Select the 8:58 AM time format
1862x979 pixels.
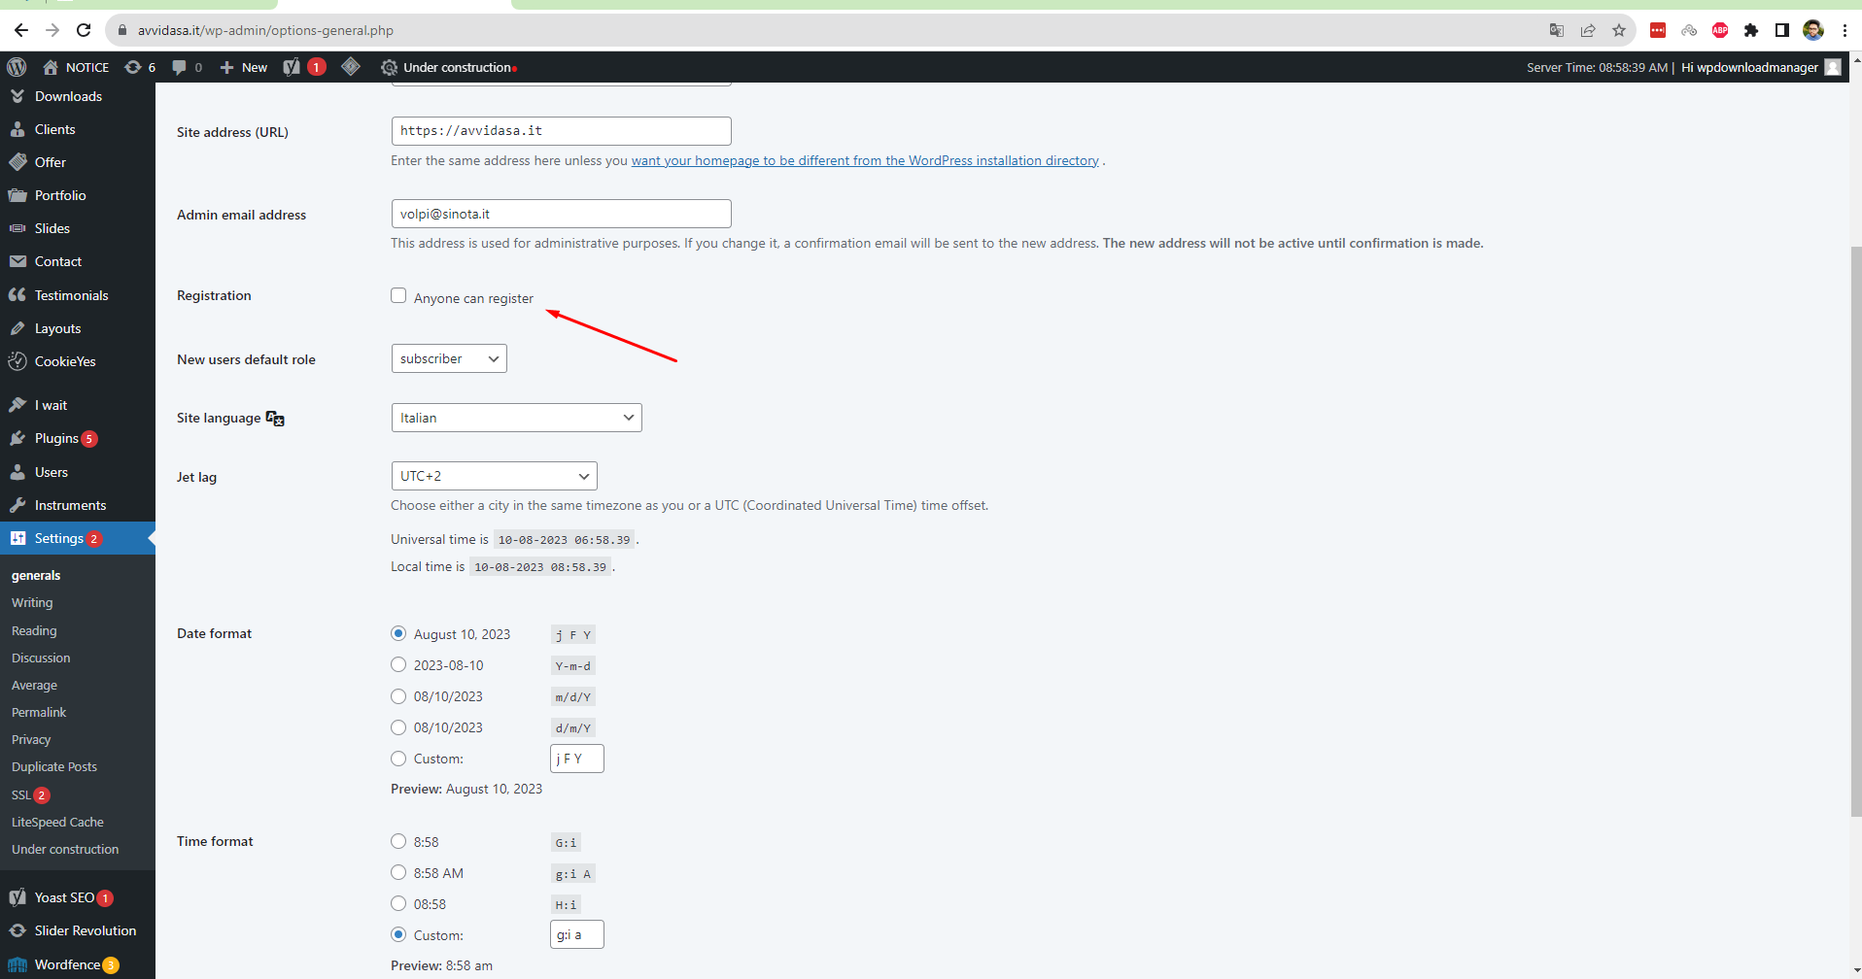398,872
